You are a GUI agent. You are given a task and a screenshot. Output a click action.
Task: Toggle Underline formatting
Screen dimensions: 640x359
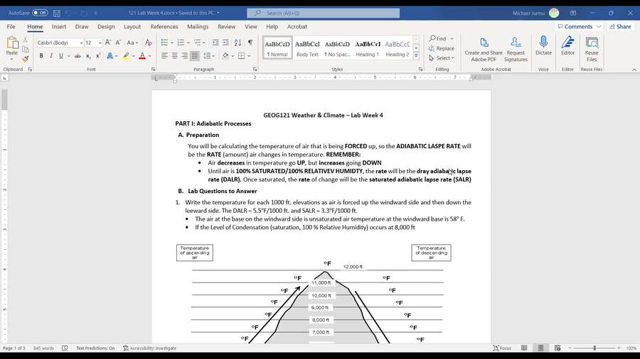(61, 56)
